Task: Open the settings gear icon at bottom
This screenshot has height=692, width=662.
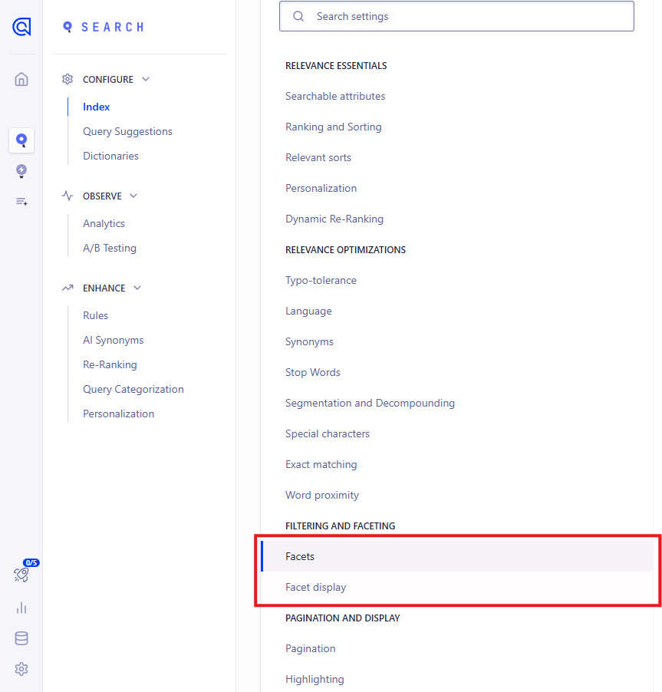Action: pos(21,669)
